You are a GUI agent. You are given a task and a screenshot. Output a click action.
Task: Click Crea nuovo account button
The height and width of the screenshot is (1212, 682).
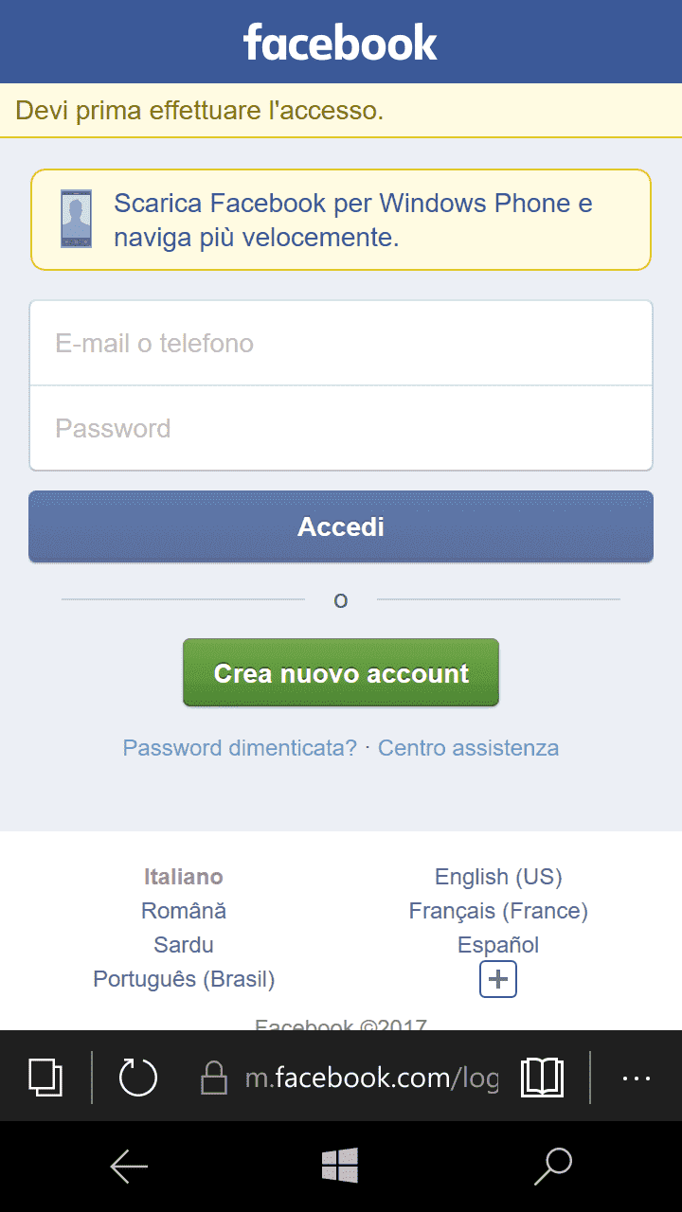click(341, 673)
